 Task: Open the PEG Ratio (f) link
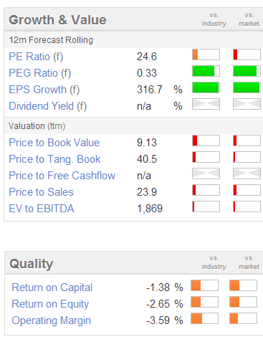pos(40,73)
